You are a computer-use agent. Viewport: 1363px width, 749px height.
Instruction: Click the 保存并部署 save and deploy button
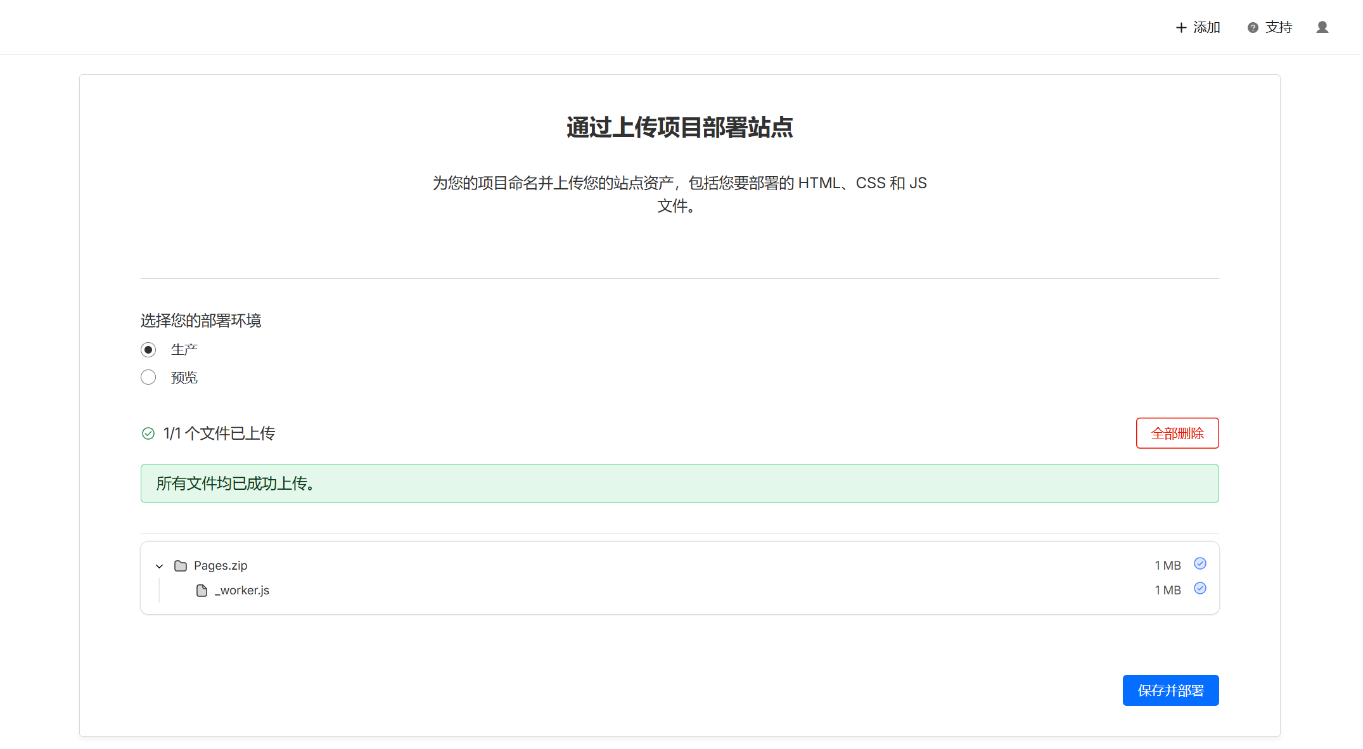pyautogui.click(x=1170, y=690)
